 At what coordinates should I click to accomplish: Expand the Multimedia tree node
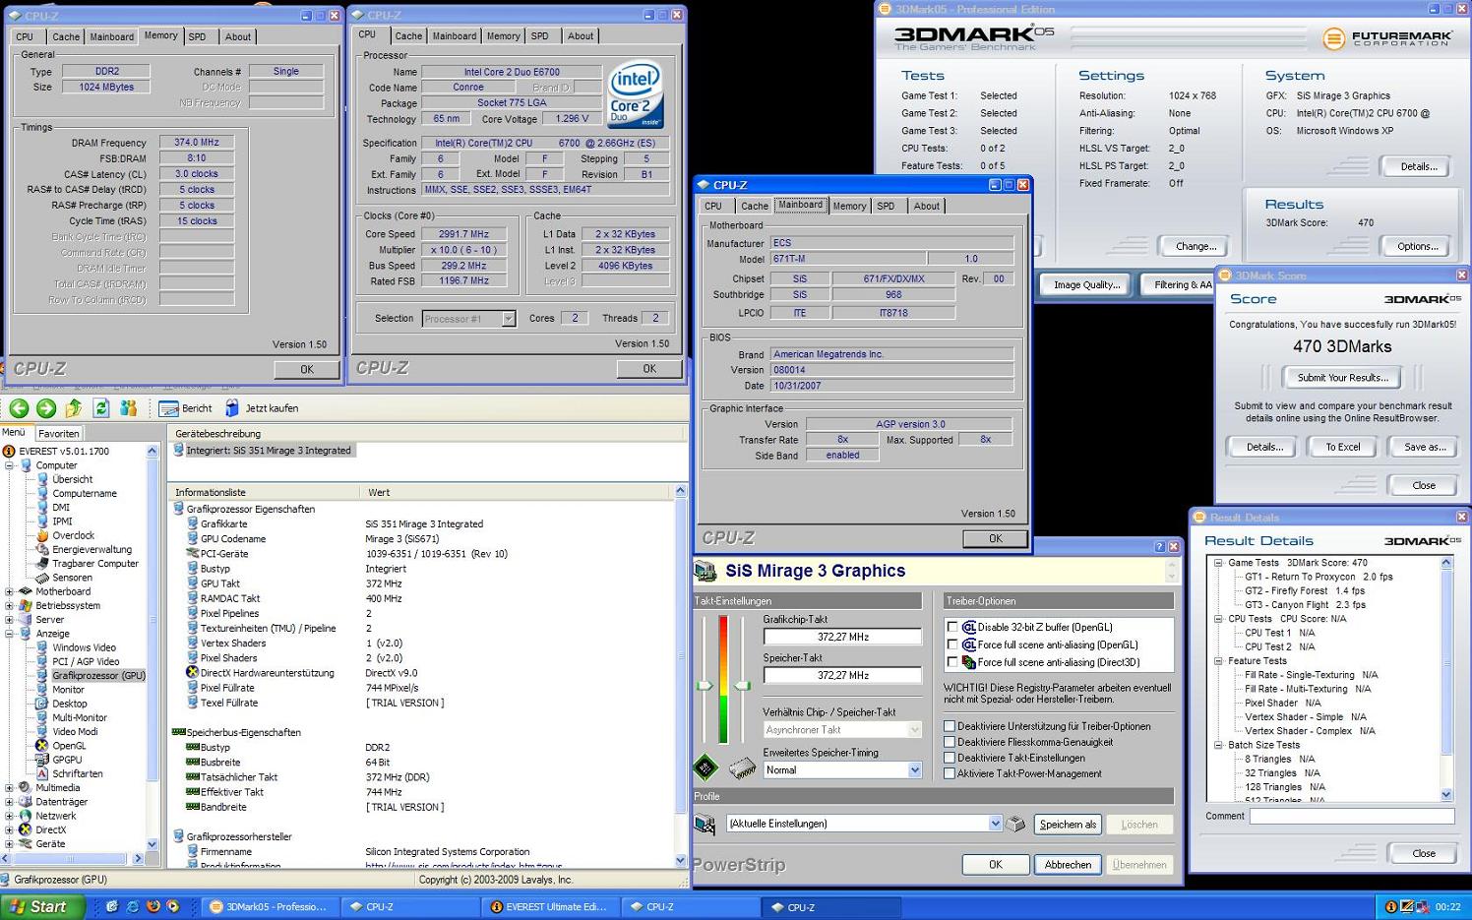point(10,788)
